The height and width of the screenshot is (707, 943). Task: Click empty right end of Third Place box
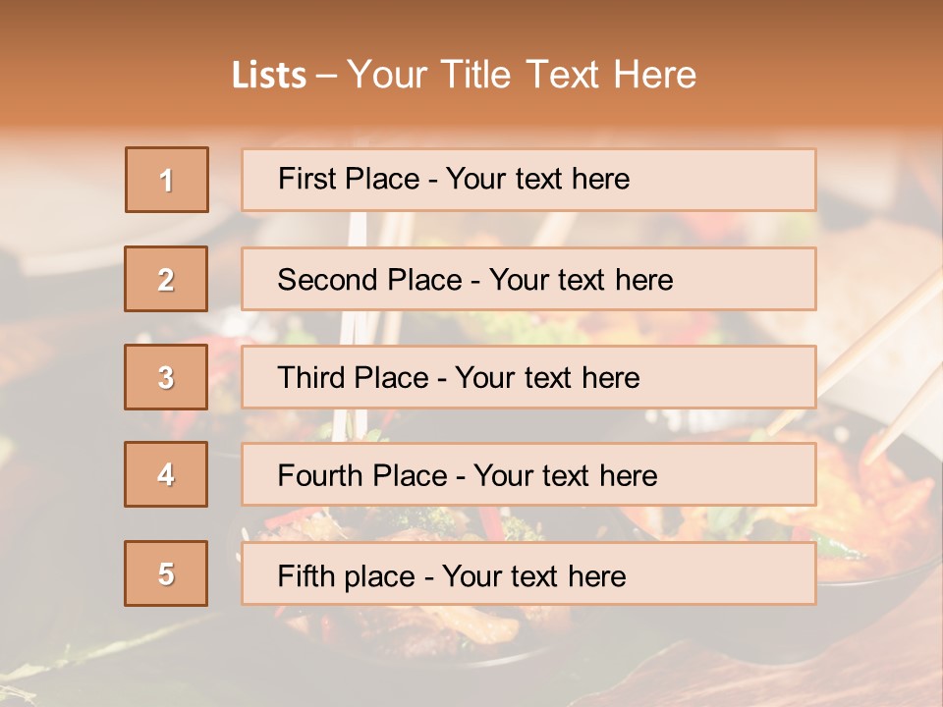(747, 377)
